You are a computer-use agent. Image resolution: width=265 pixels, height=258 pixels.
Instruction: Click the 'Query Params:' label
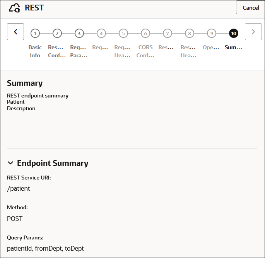pos(25,238)
